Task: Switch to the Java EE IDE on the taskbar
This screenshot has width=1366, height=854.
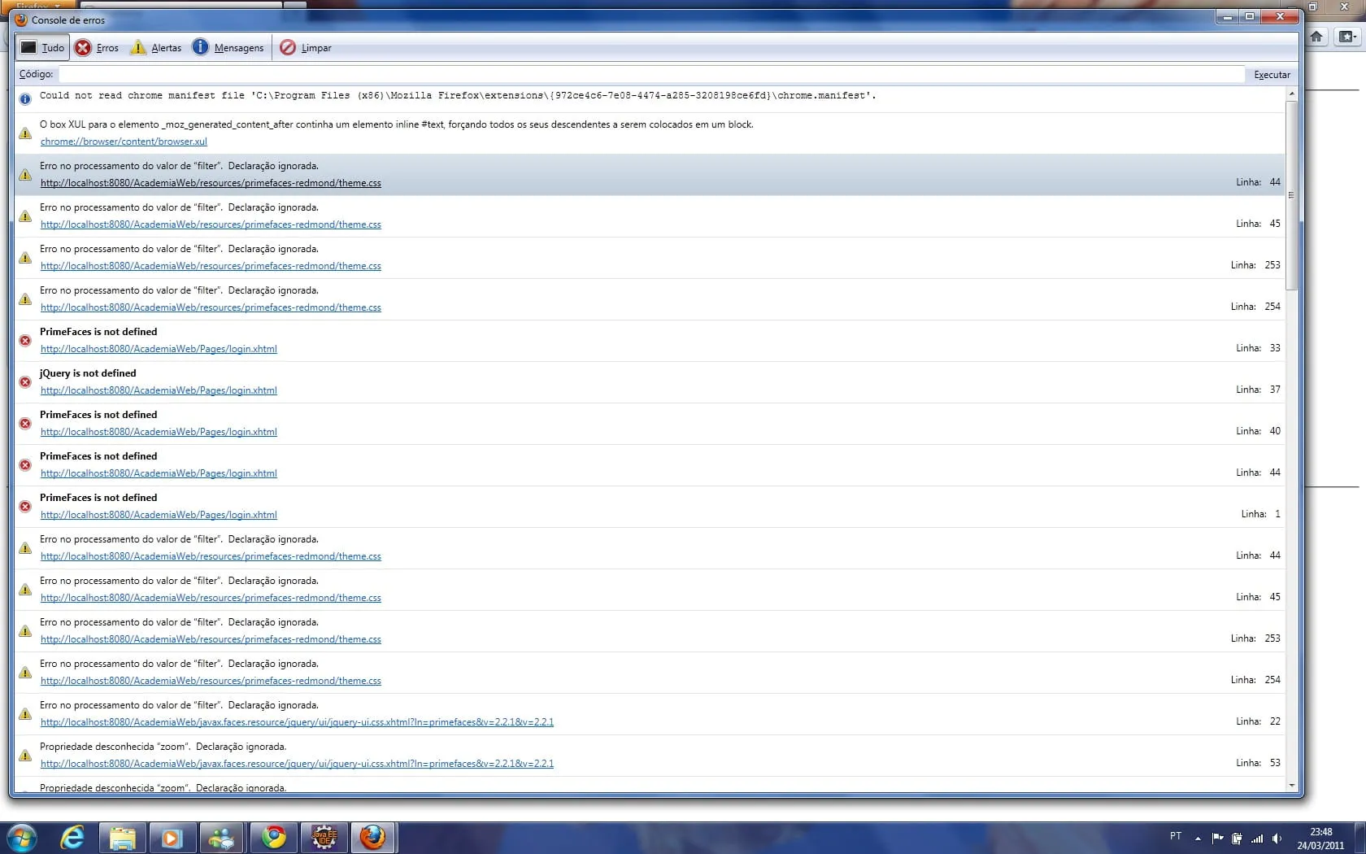Action: tap(324, 837)
